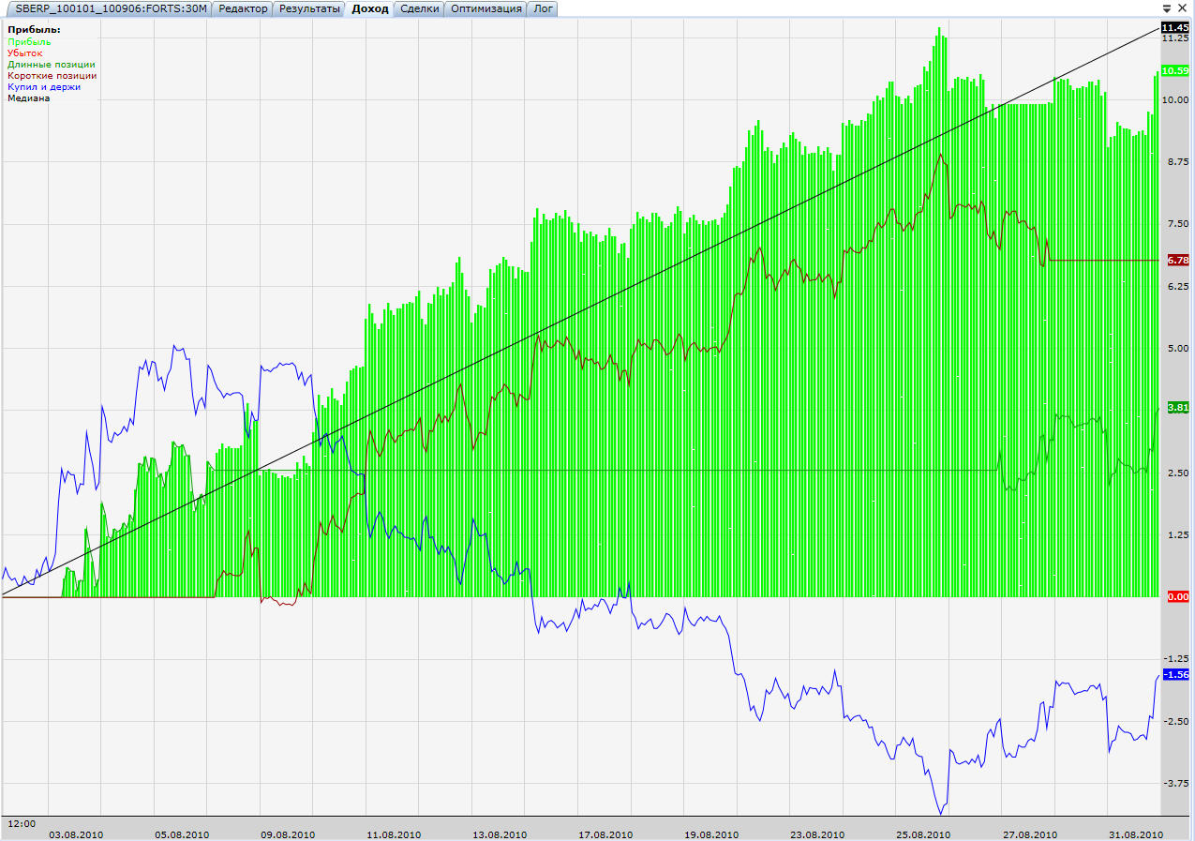
Task: Click the 03.08.2010 date axis label
Action: 75,833
